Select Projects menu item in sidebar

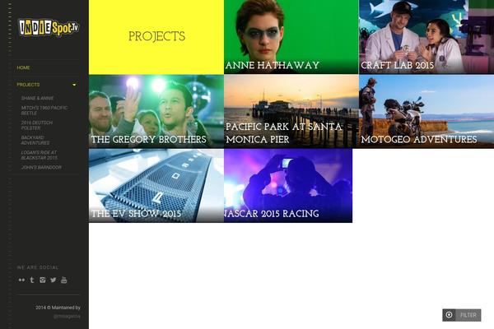(28, 85)
